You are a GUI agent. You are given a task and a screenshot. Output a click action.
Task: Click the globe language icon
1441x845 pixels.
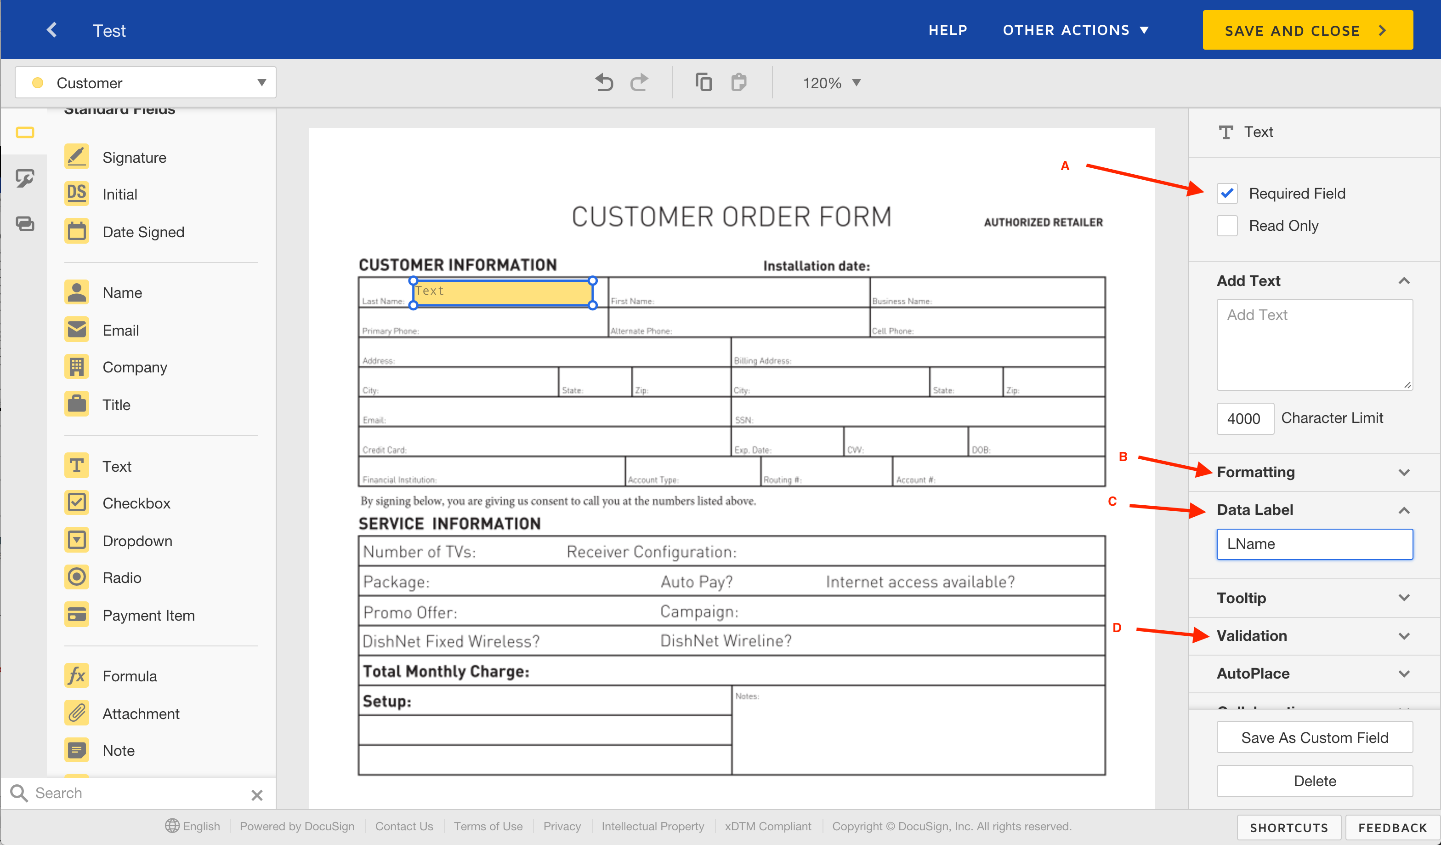(x=171, y=826)
